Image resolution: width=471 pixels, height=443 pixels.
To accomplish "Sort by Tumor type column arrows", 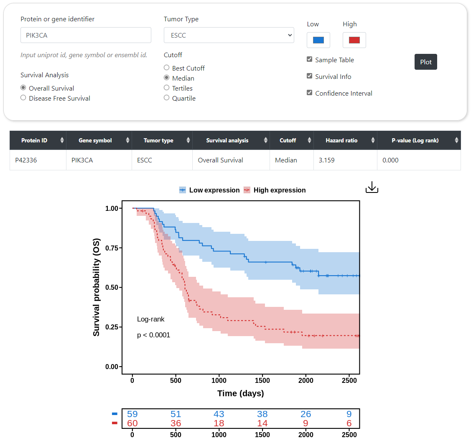I will point(188,141).
